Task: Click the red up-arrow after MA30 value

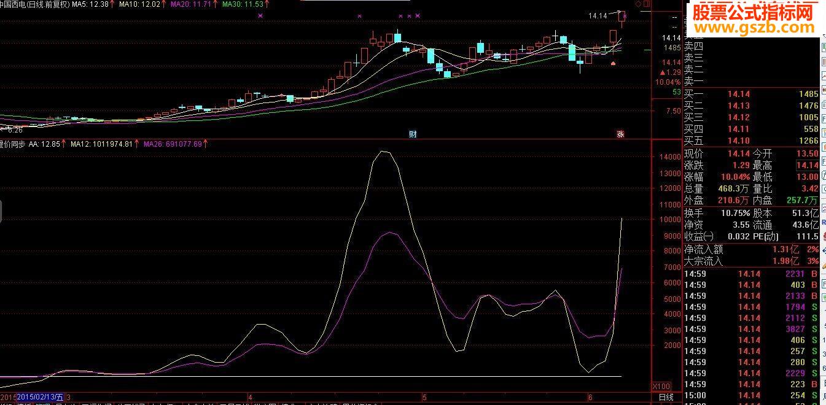Action: click(x=267, y=4)
